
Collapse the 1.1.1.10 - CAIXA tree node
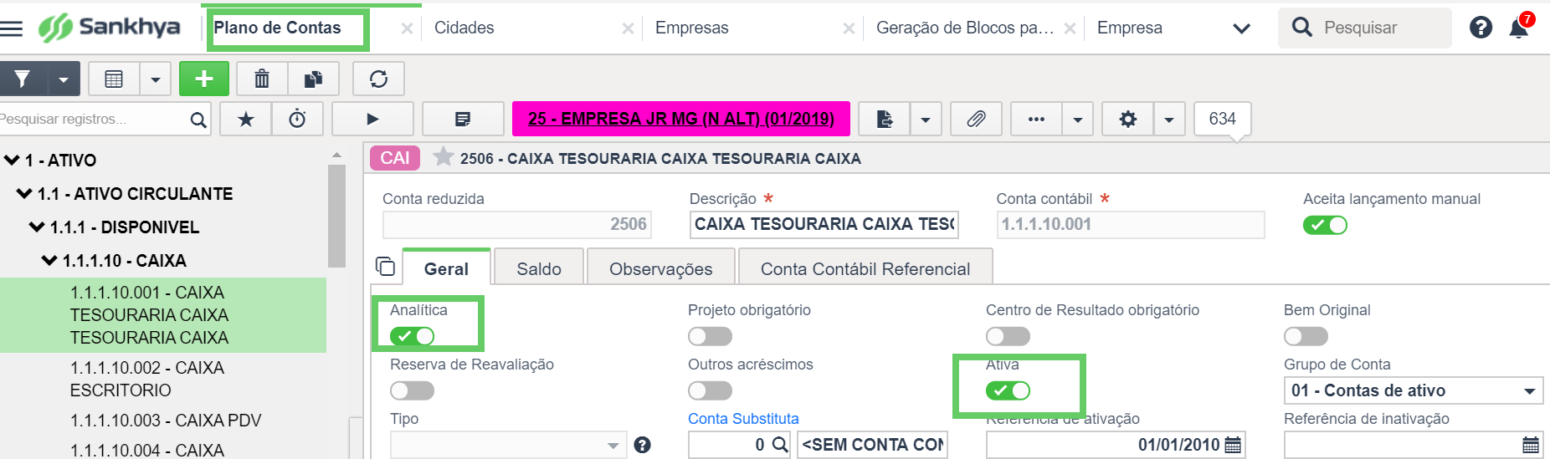point(49,261)
